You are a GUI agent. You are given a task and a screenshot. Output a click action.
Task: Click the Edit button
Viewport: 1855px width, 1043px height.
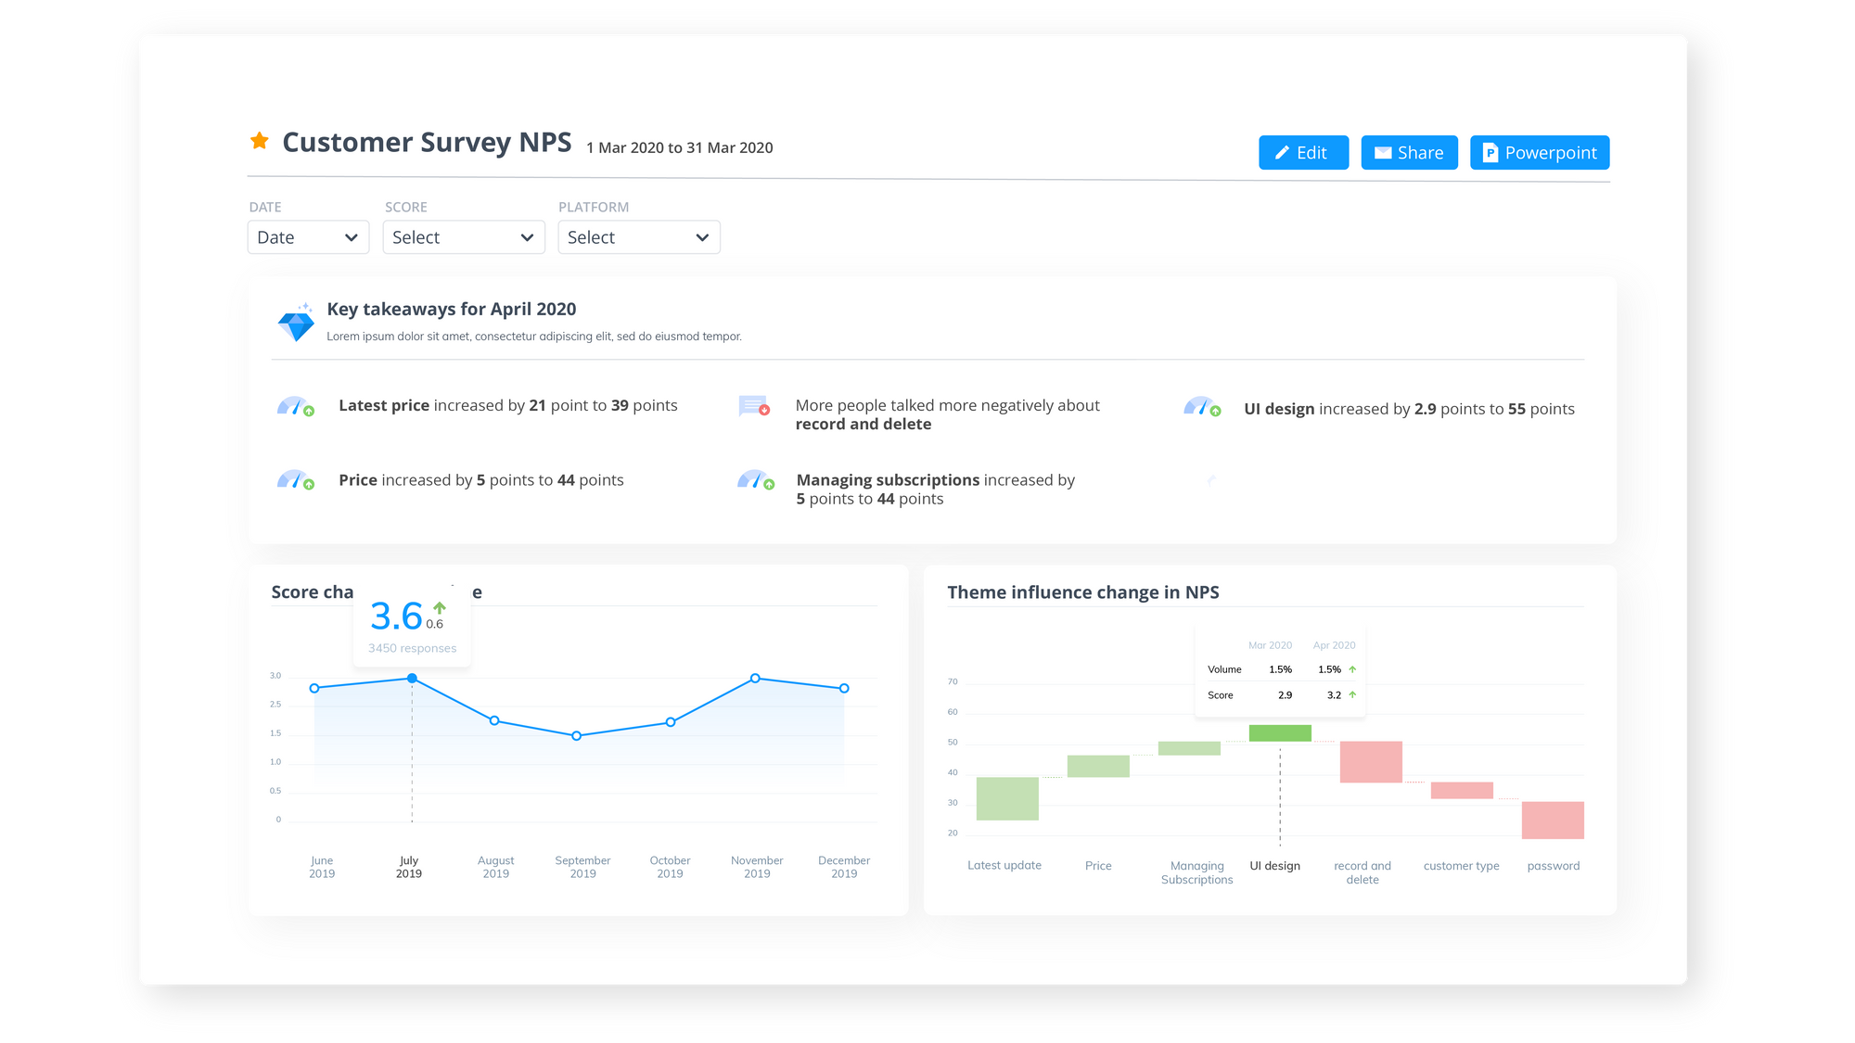click(x=1303, y=153)
